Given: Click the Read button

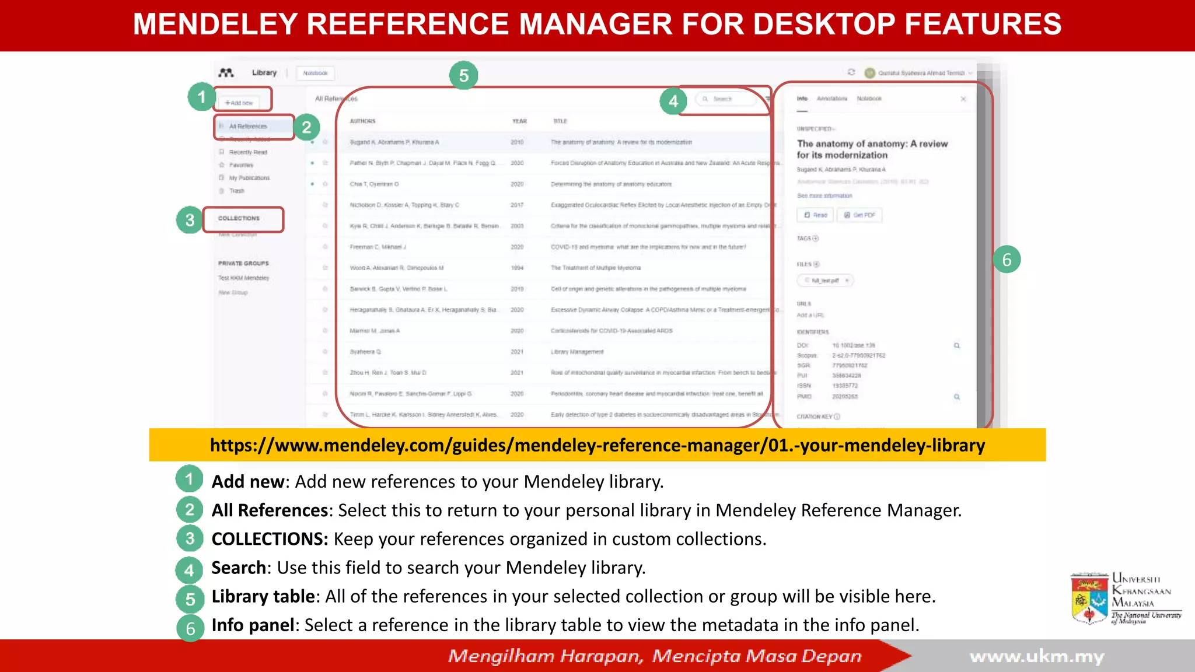Looking at the screenshot, I should pos(815,215).
